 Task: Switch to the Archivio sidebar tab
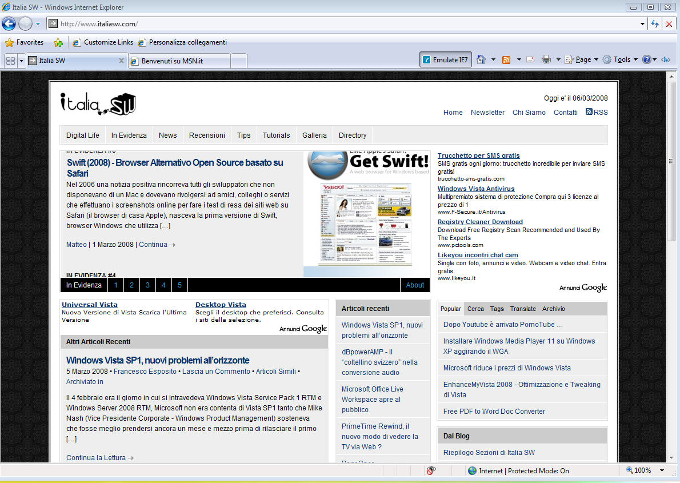point(553,309)
